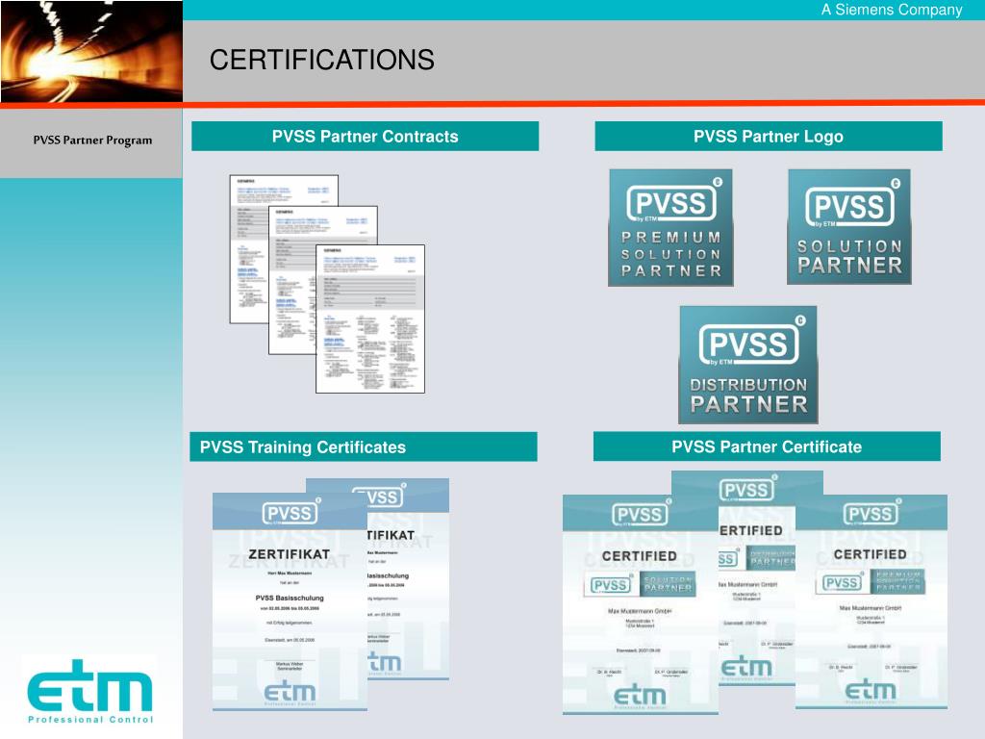985x739 pixels.
Task: Click the 'PVSS Basisschulung' text on certificate
Action: pyautogui.click(x=290, y=598)
